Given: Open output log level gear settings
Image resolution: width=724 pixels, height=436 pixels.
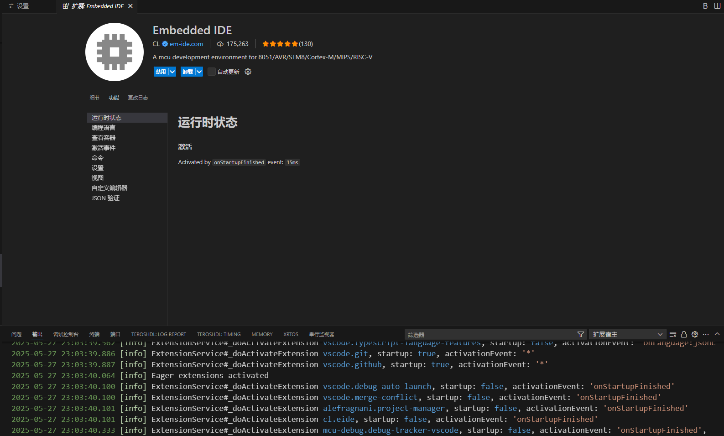Looking at the screenshot, I should click(695, 334).
